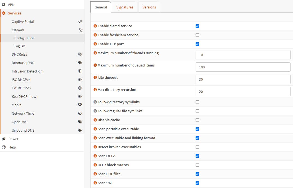Disable the clamd service checkbox
The width and height of the screenshot is (293, 188).
(x=197, y=26)
